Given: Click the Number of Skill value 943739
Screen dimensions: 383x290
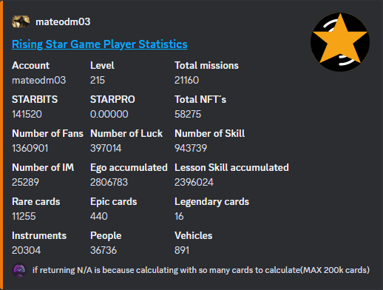Looking at the screenshot, I should (x=191, y=148).
